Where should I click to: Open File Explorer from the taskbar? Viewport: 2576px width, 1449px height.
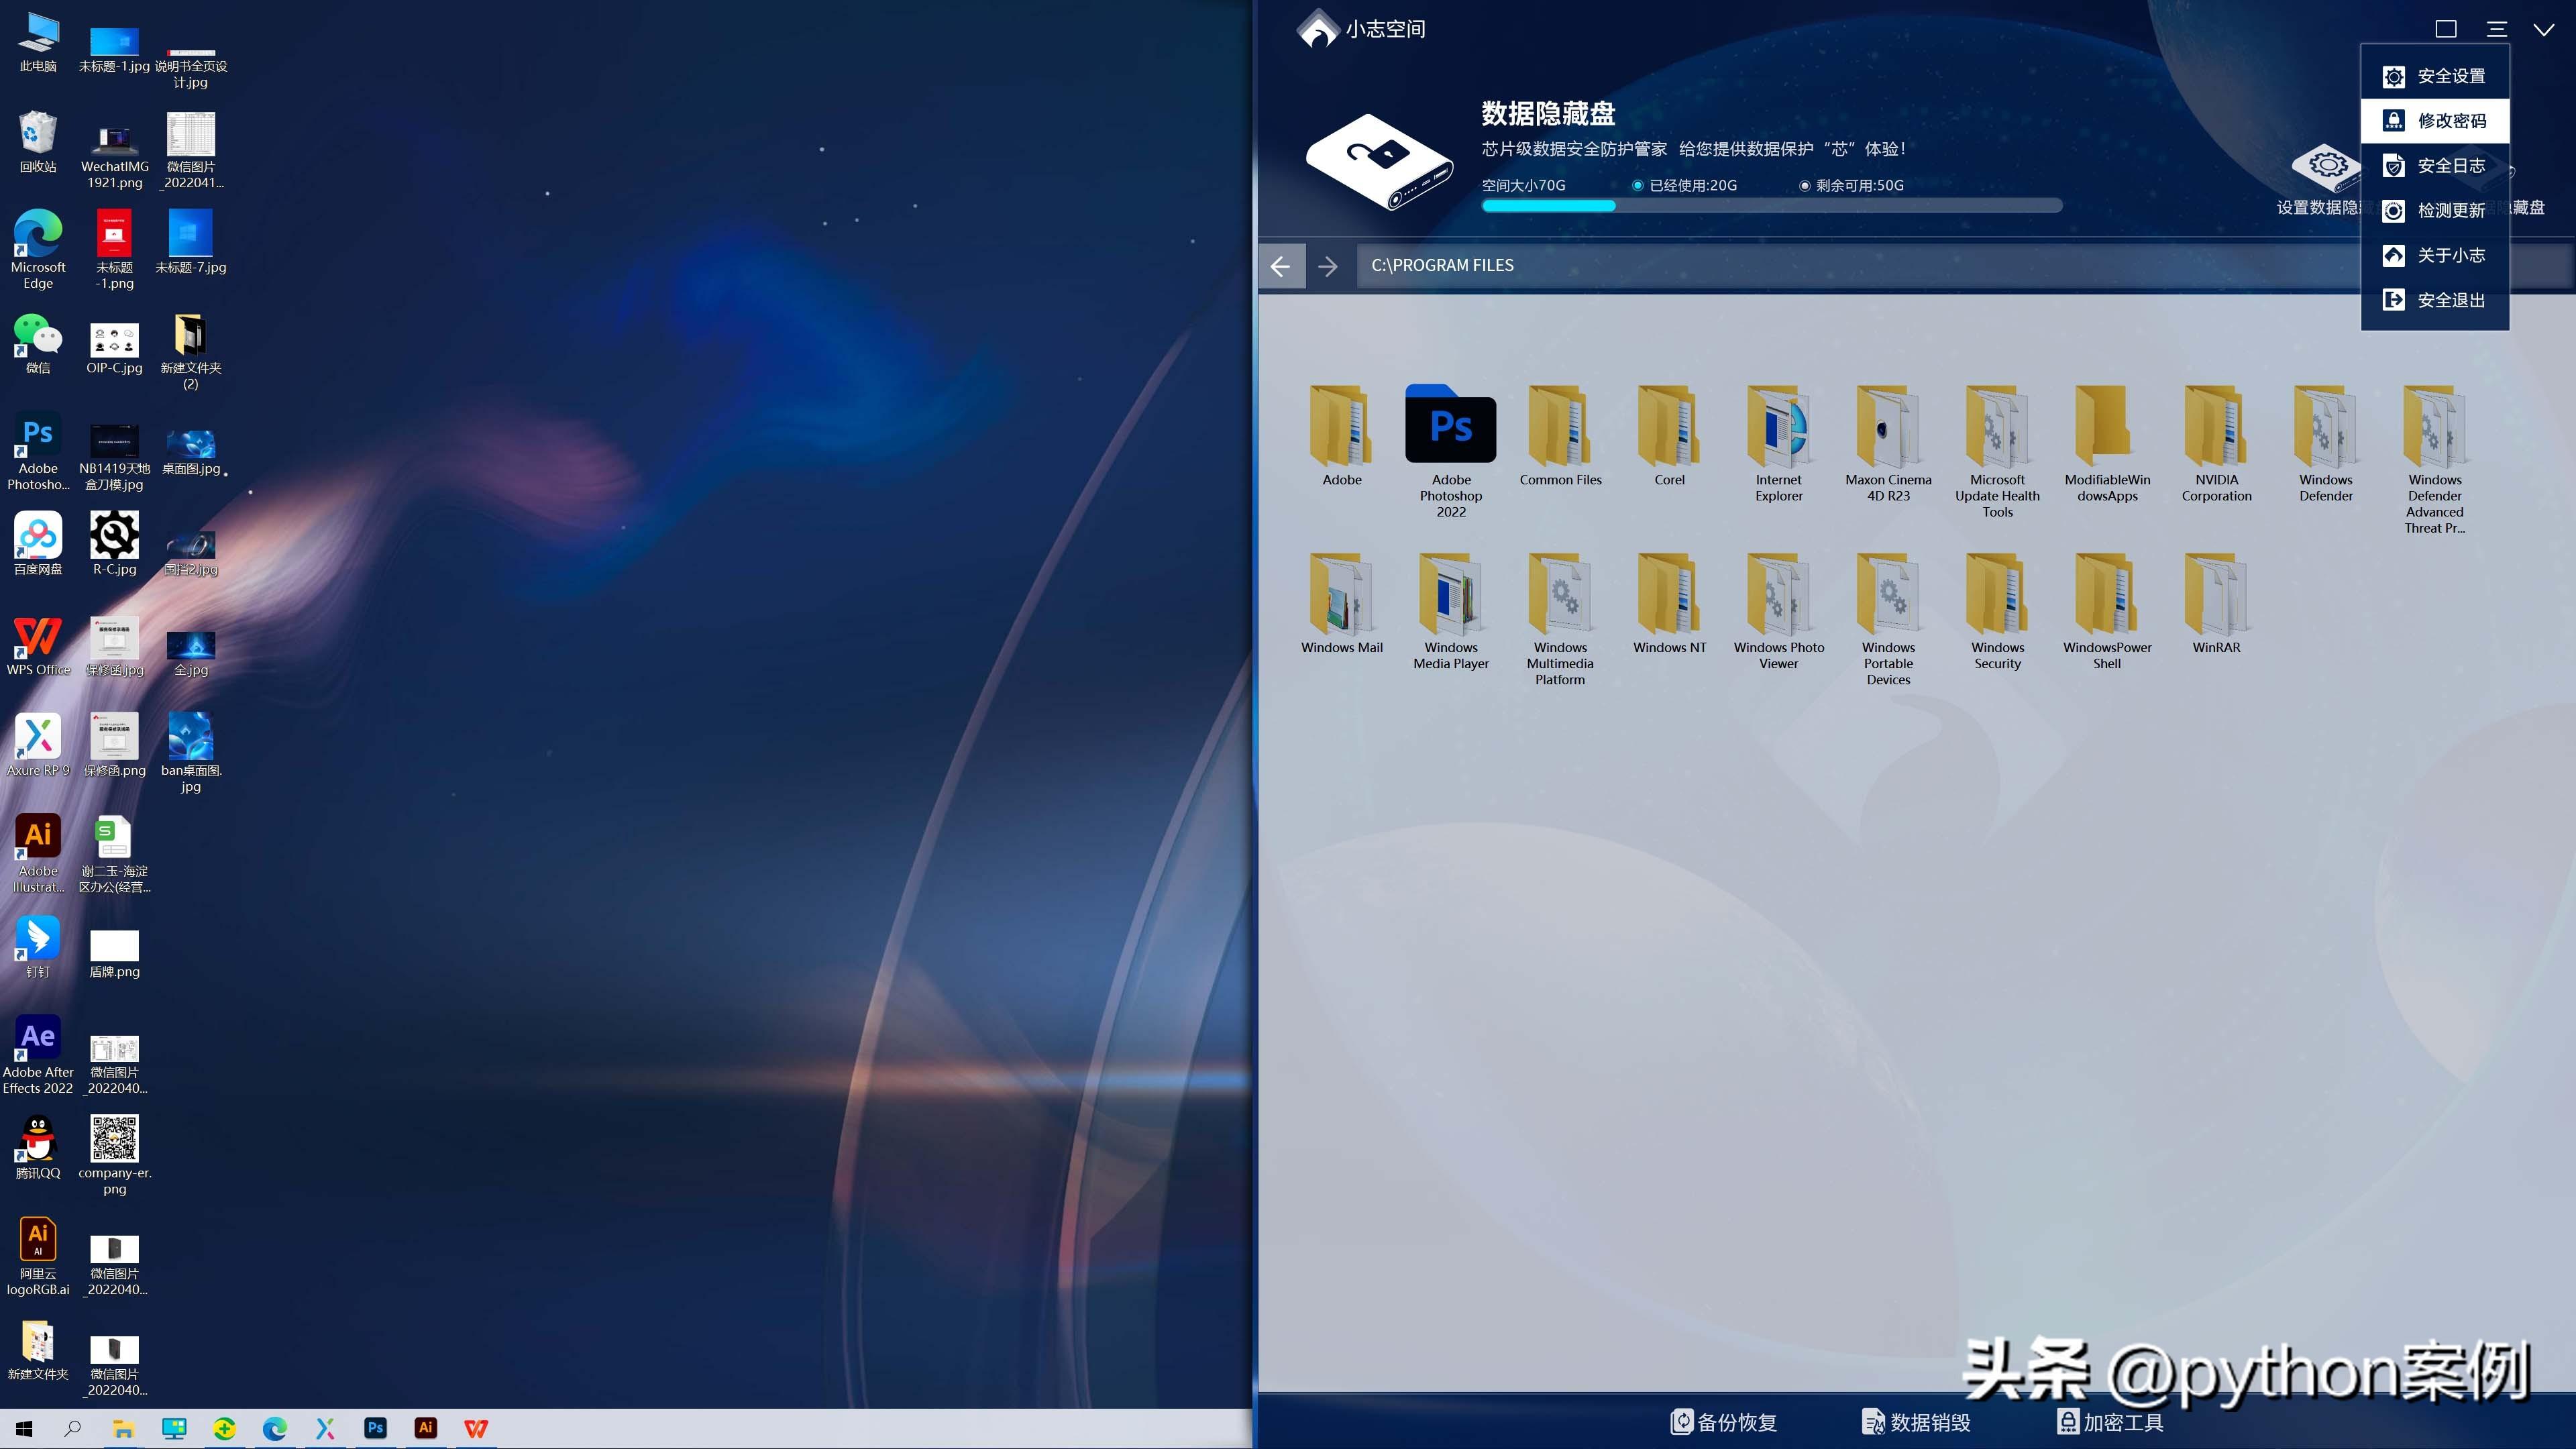point(123,1429)
